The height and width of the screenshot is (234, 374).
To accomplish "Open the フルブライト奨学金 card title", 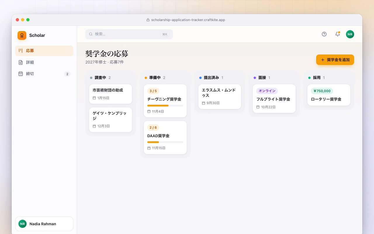I will 273,99.
